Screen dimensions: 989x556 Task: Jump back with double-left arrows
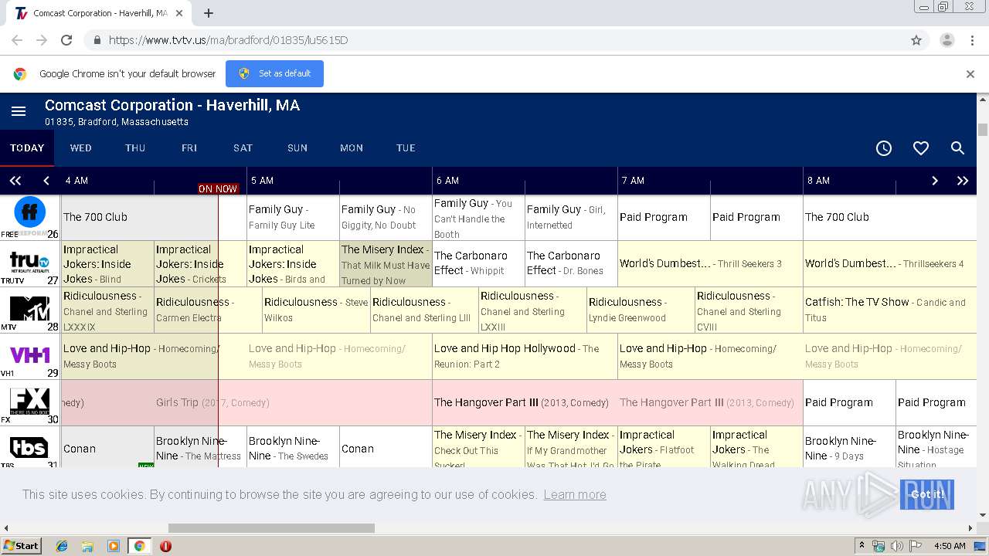click(x=15, y=181)
